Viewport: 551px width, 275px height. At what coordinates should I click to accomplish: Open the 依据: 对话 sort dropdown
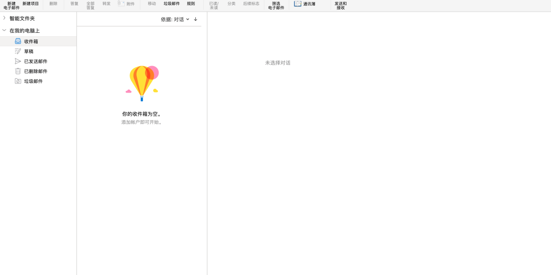click(x=175, y=19)
